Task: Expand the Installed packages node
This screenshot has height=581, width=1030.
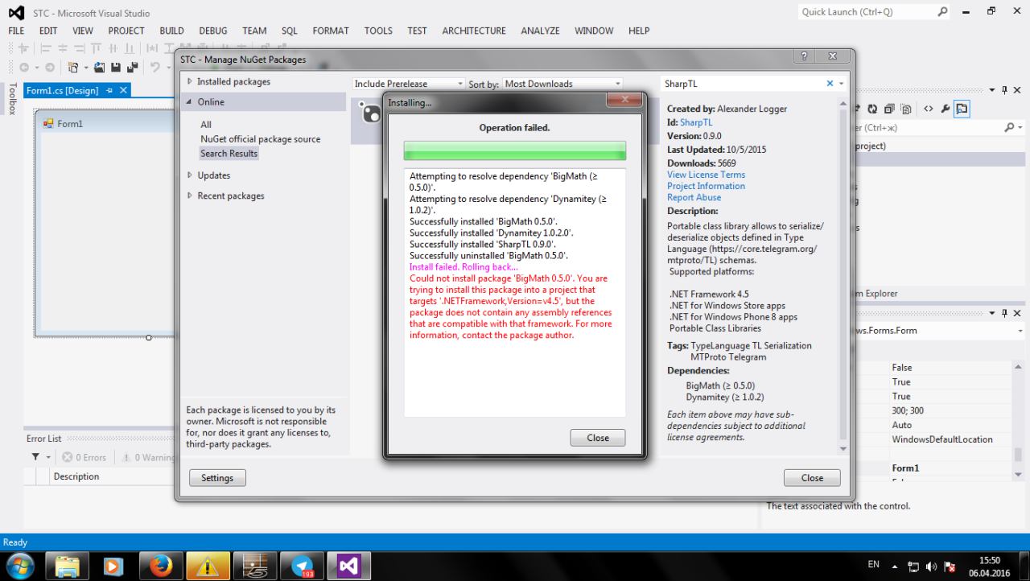Action: click(x=190, y=82)
